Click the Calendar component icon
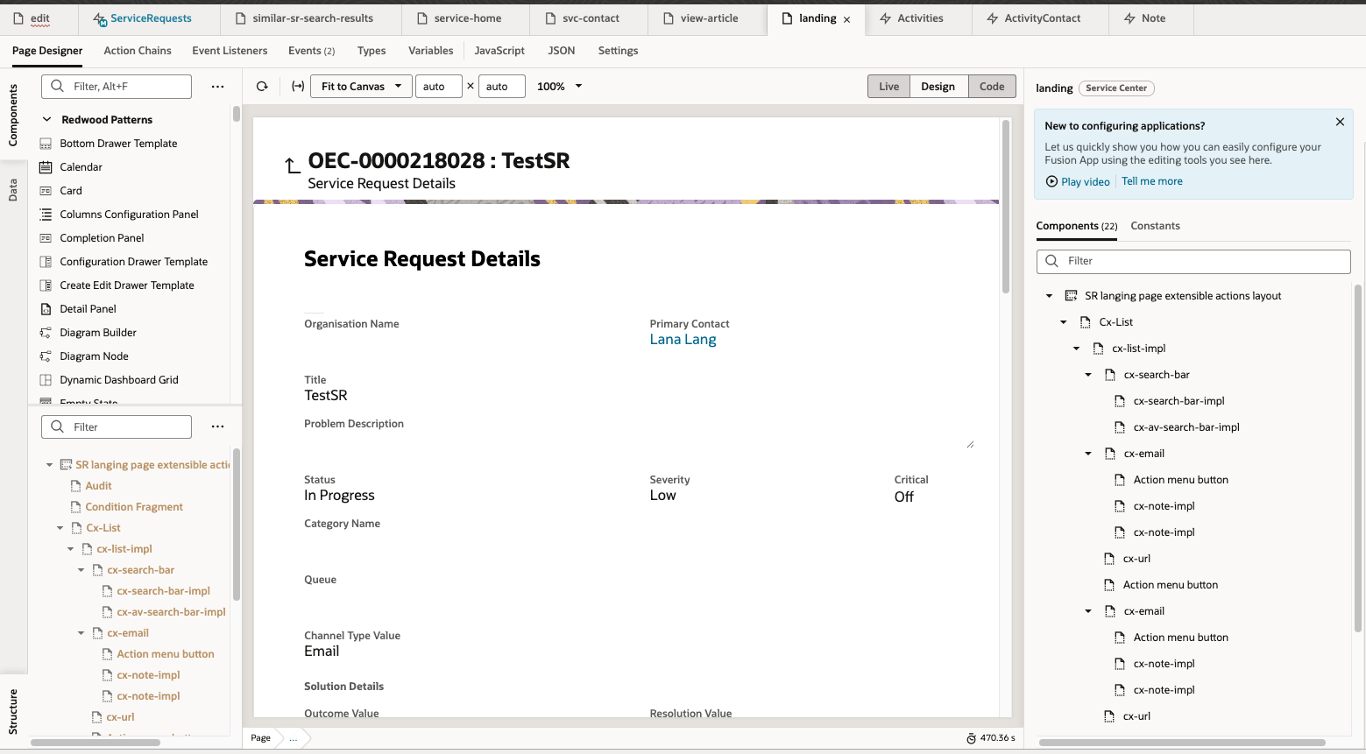 pyautogui.click(x=46, y=167)
